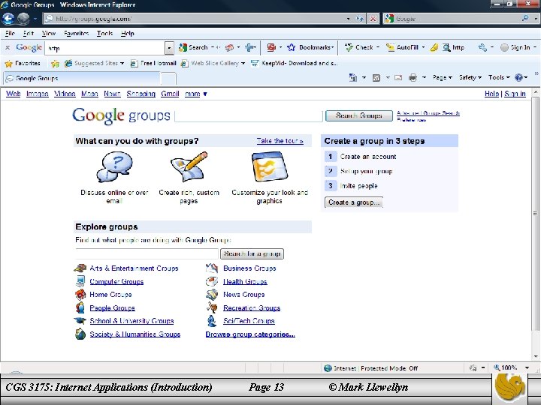
Task: Click into the Explore groups search field
Action: click(147, 253)
